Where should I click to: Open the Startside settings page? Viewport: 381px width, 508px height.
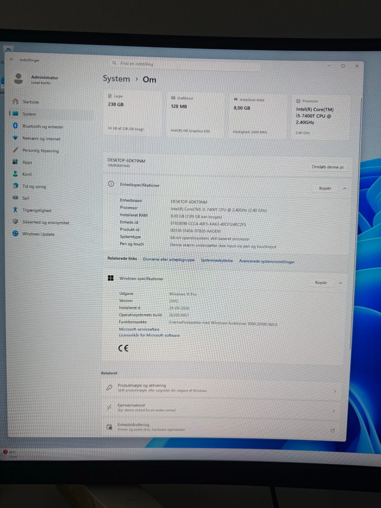pyautogui.click(x=31, y=102)
